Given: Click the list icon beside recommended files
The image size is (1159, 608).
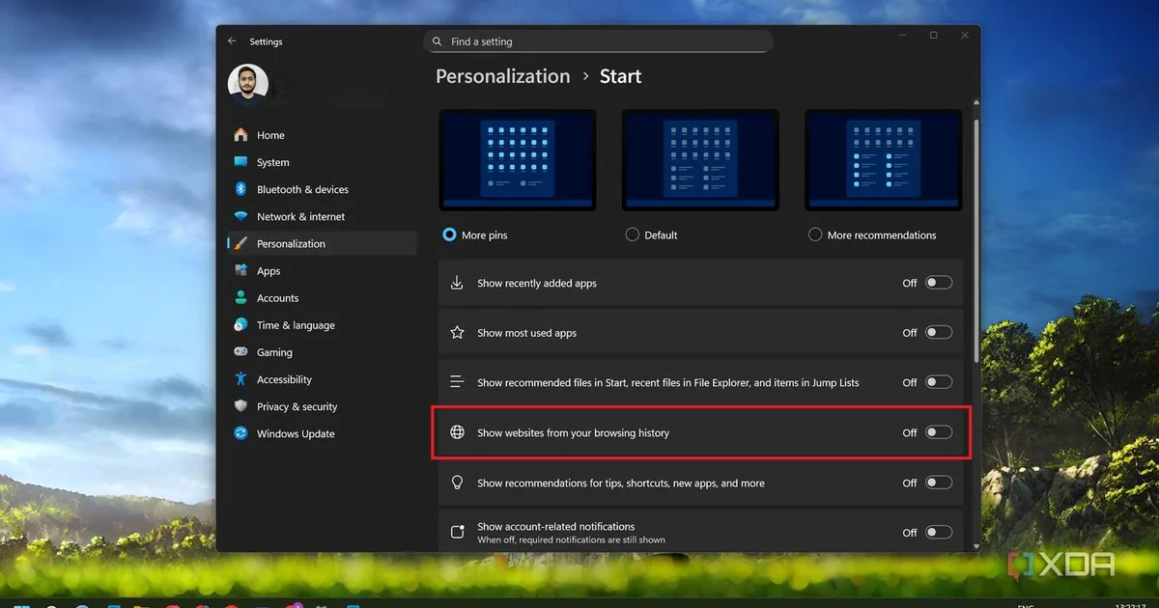Looking at the screenshot, I should (x=458, y=382).
